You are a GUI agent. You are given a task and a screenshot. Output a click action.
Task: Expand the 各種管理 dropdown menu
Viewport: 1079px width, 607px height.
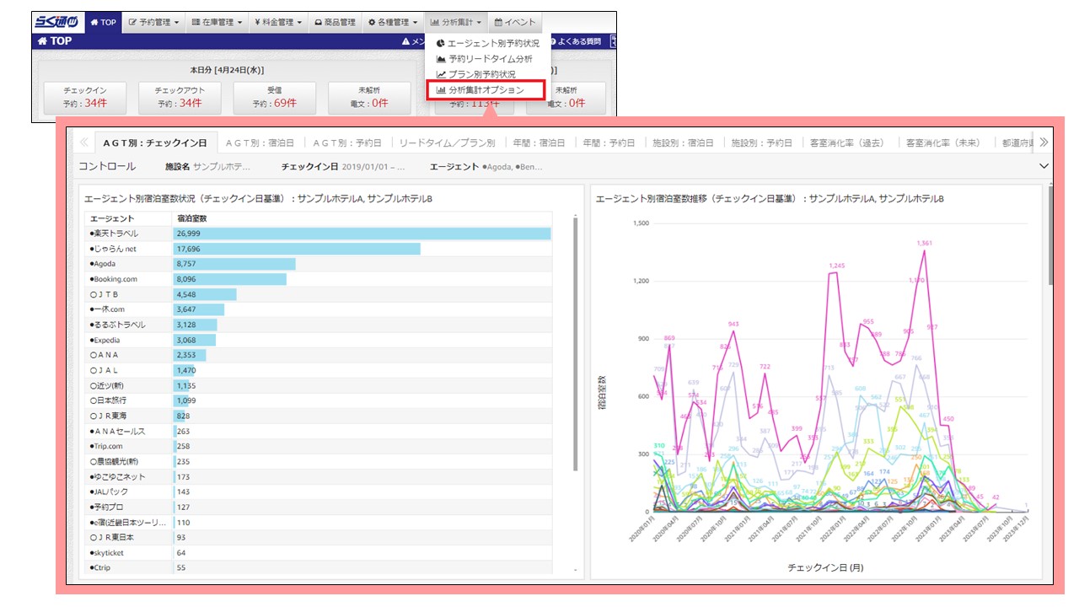[392, 23]
